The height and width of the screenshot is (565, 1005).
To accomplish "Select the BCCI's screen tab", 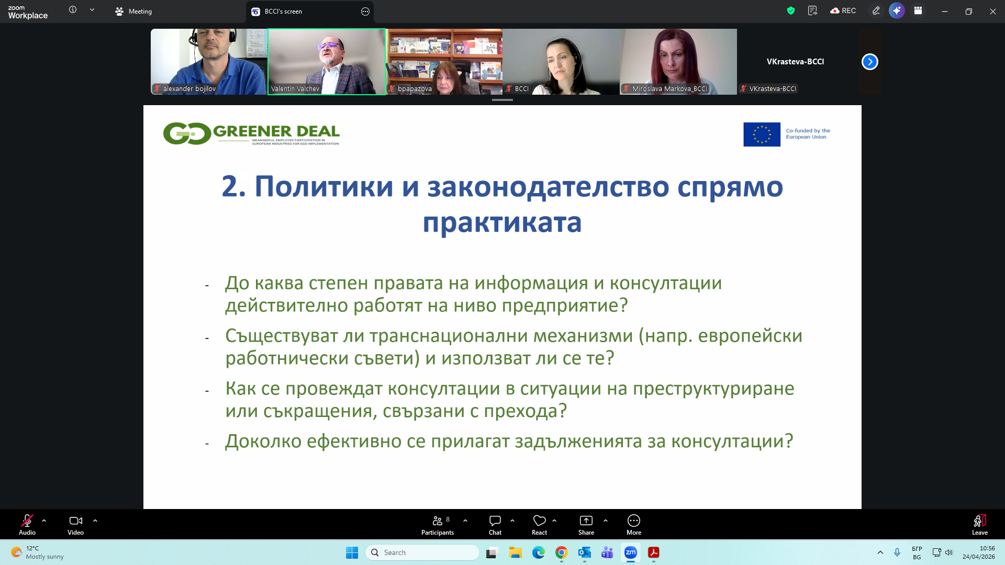I will (x=283, y=12).
